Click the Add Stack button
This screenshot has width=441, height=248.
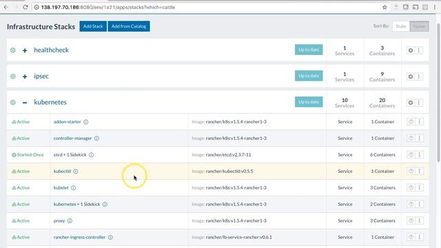[x=93, y=26]
